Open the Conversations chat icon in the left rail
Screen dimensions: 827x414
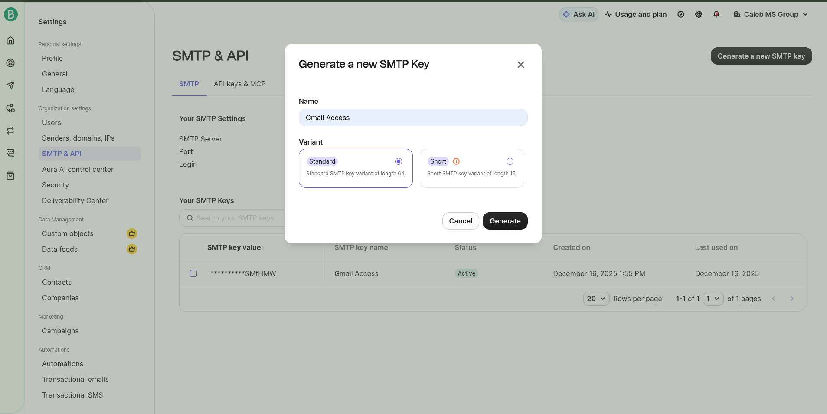pos(11,153)
